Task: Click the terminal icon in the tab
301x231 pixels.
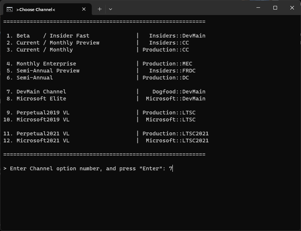Action: (x=10, y=10)
